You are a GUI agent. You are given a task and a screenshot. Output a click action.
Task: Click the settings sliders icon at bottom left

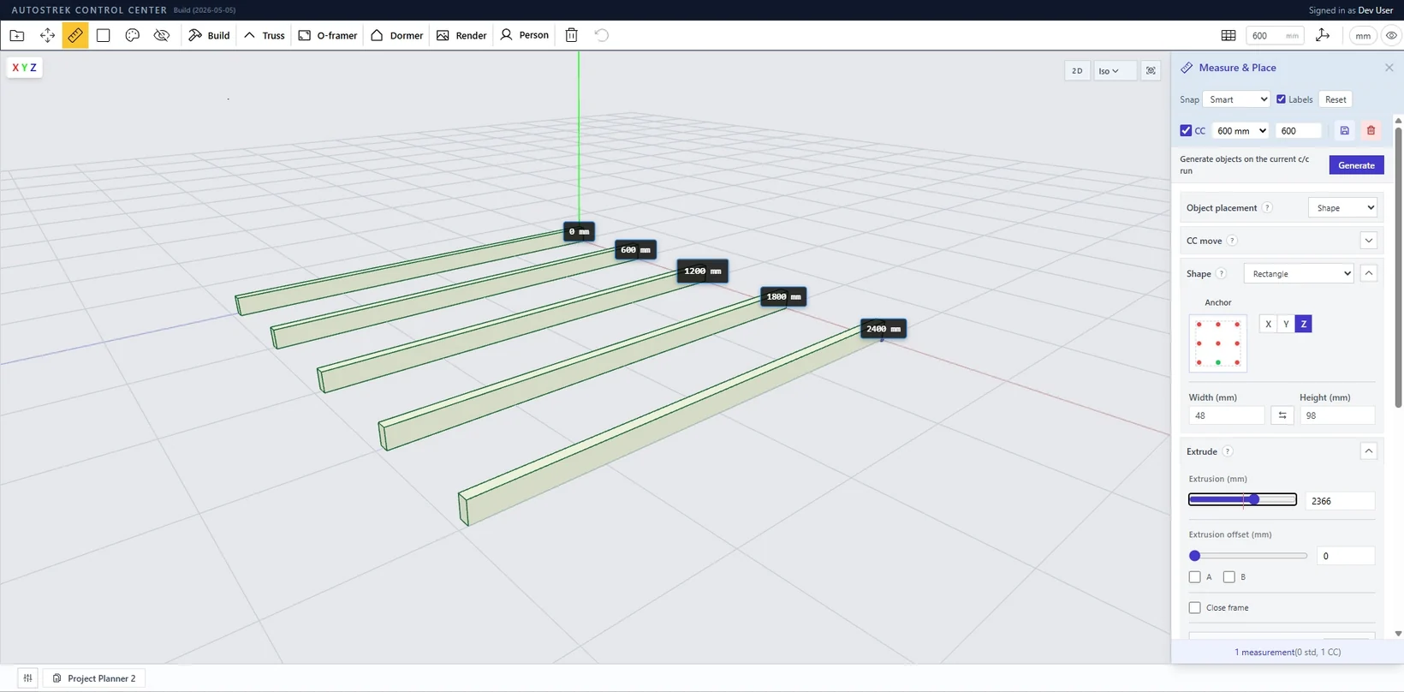(27, 678)
